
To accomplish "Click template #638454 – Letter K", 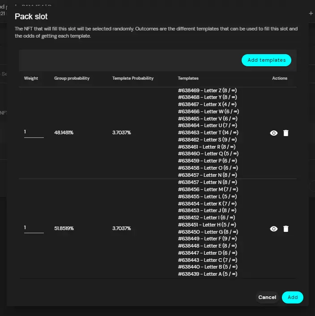I will 207,204.
